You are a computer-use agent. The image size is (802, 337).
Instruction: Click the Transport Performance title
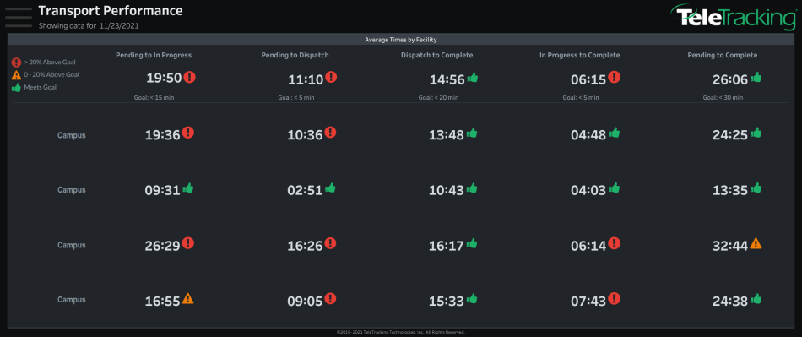pyautogui.click(x=111, y=10)
